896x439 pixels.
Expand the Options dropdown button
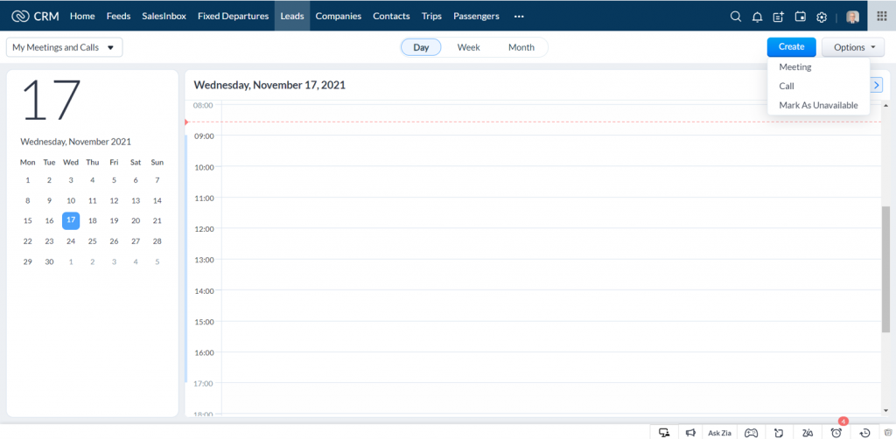tap(853, 47)
